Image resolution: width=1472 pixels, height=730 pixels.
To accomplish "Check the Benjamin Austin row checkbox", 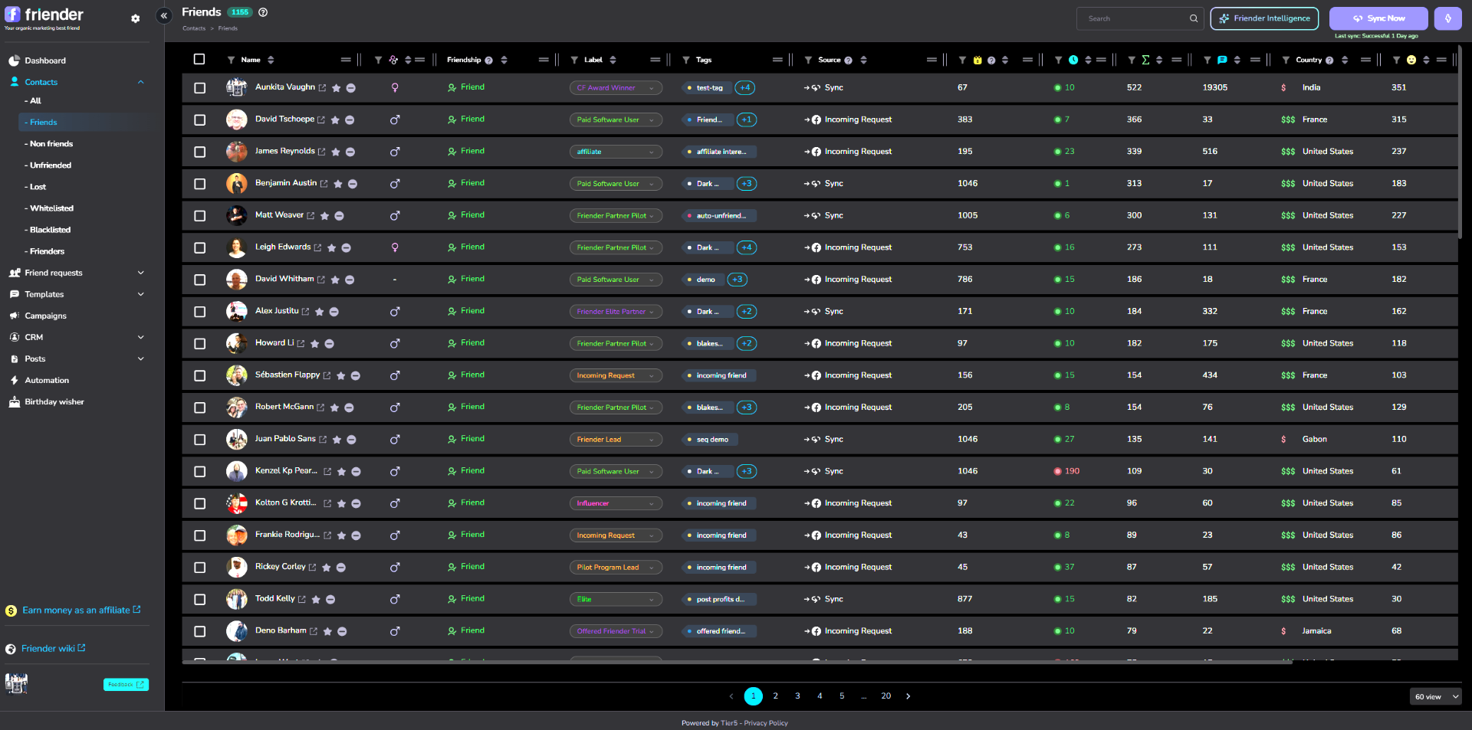I will coord(200,184).
